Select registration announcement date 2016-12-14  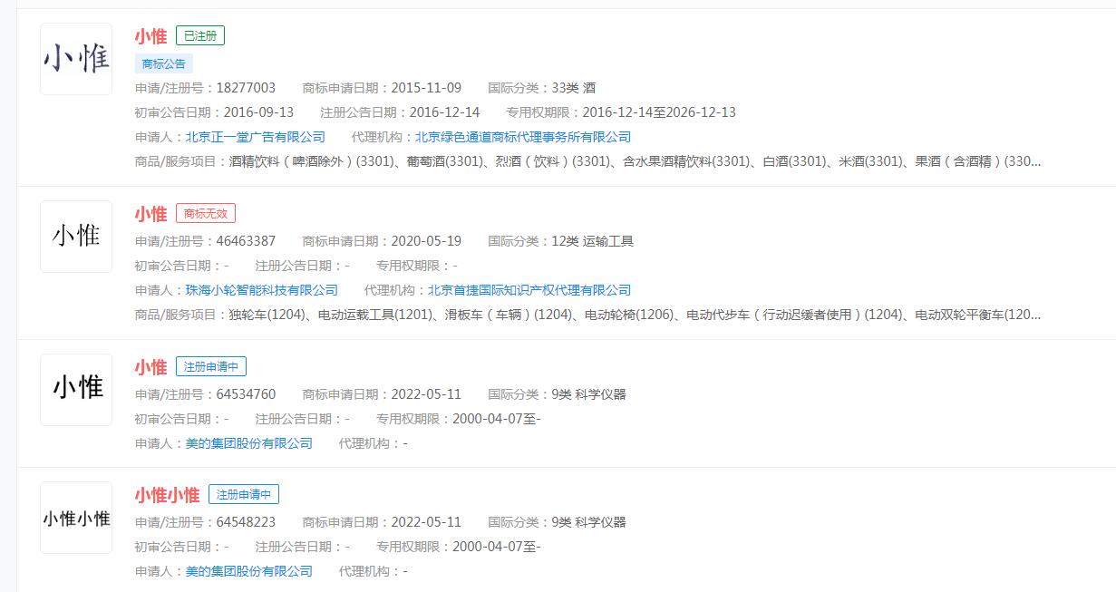pyautogui.click(x=444, y=112)
